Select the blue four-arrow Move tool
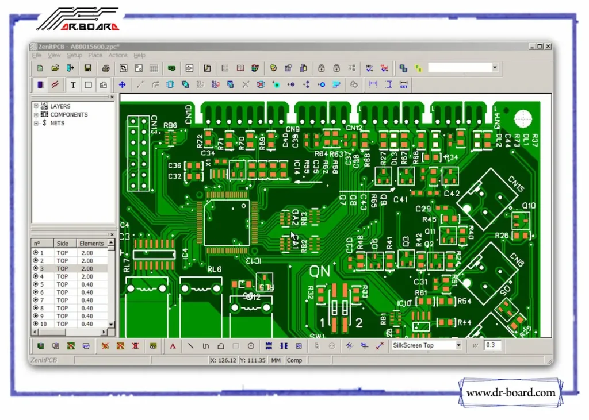The width and height of the screenshot is (589, 420). [x=122, y=84]
